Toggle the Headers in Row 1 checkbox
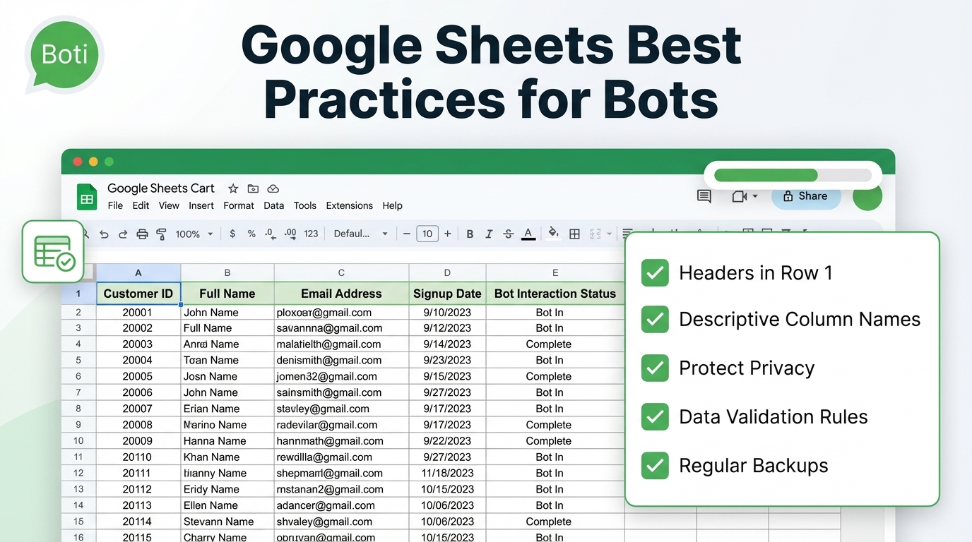The height and width of the screenshot is (542, 972). (655, 273)
